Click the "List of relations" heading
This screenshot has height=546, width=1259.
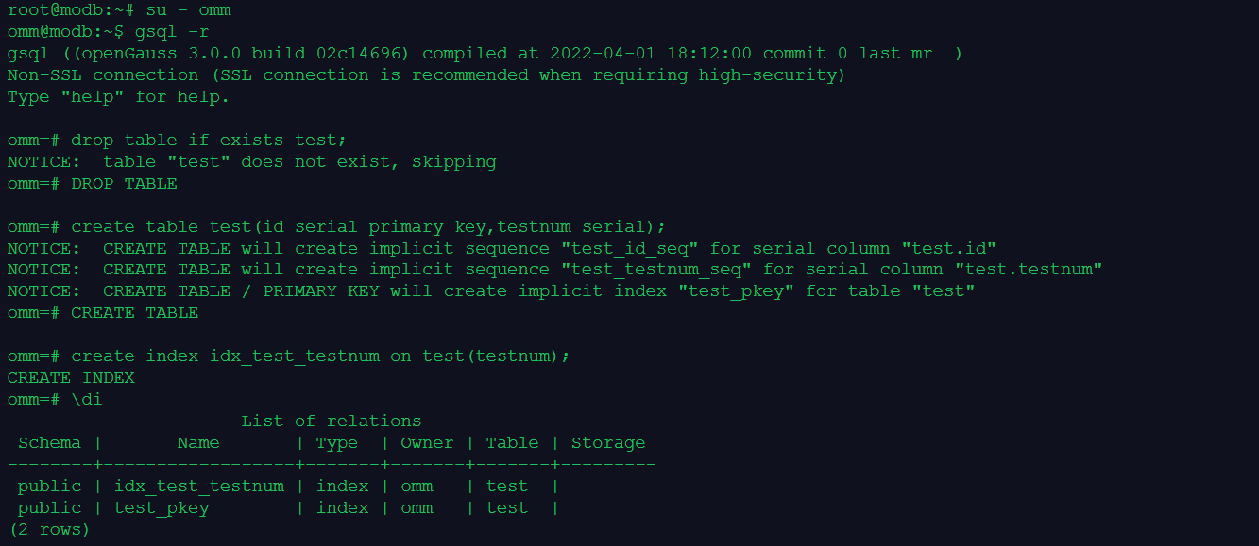pos(332,422)
